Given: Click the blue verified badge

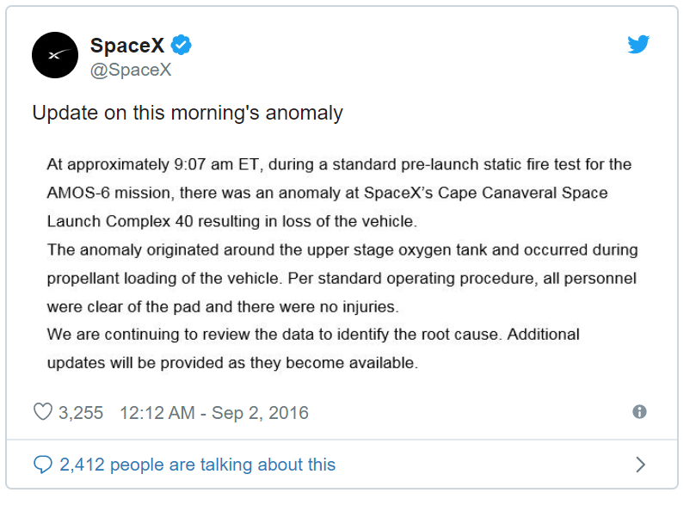Looking at the screenshot, I should pos(181,45).
